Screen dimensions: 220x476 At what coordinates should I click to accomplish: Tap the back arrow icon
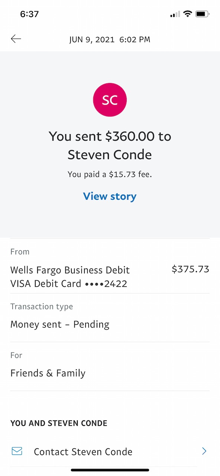pyautogui.click(x=16, y=39)
